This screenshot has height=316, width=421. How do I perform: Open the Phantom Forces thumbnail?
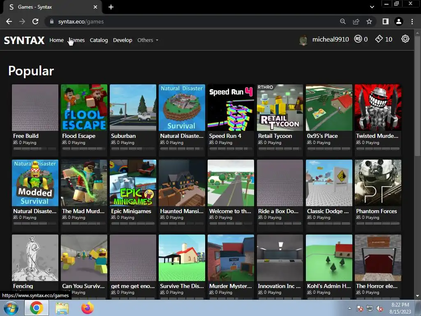click(x=378, y=183)
